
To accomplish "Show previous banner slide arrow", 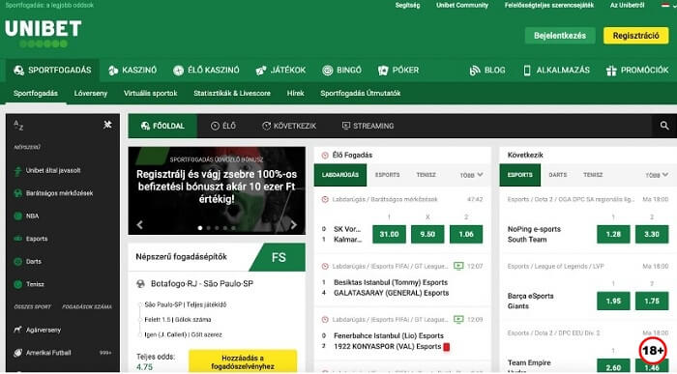I will tap(139, 225).
